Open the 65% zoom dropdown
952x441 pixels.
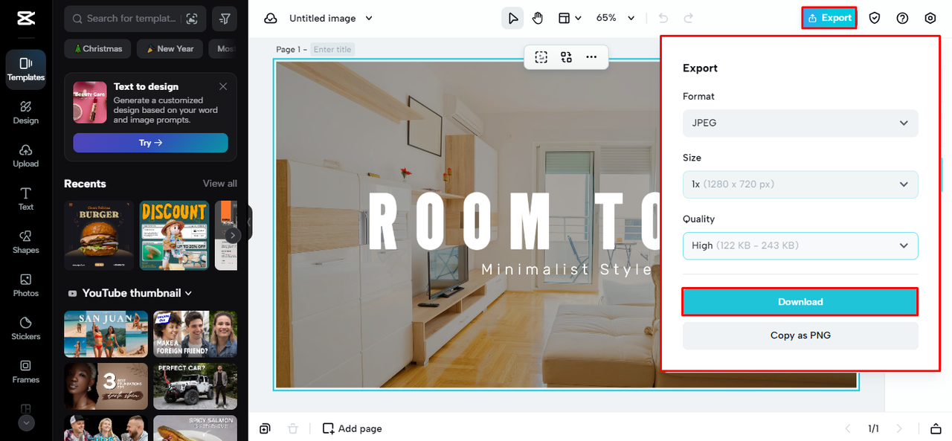[616, 18]
